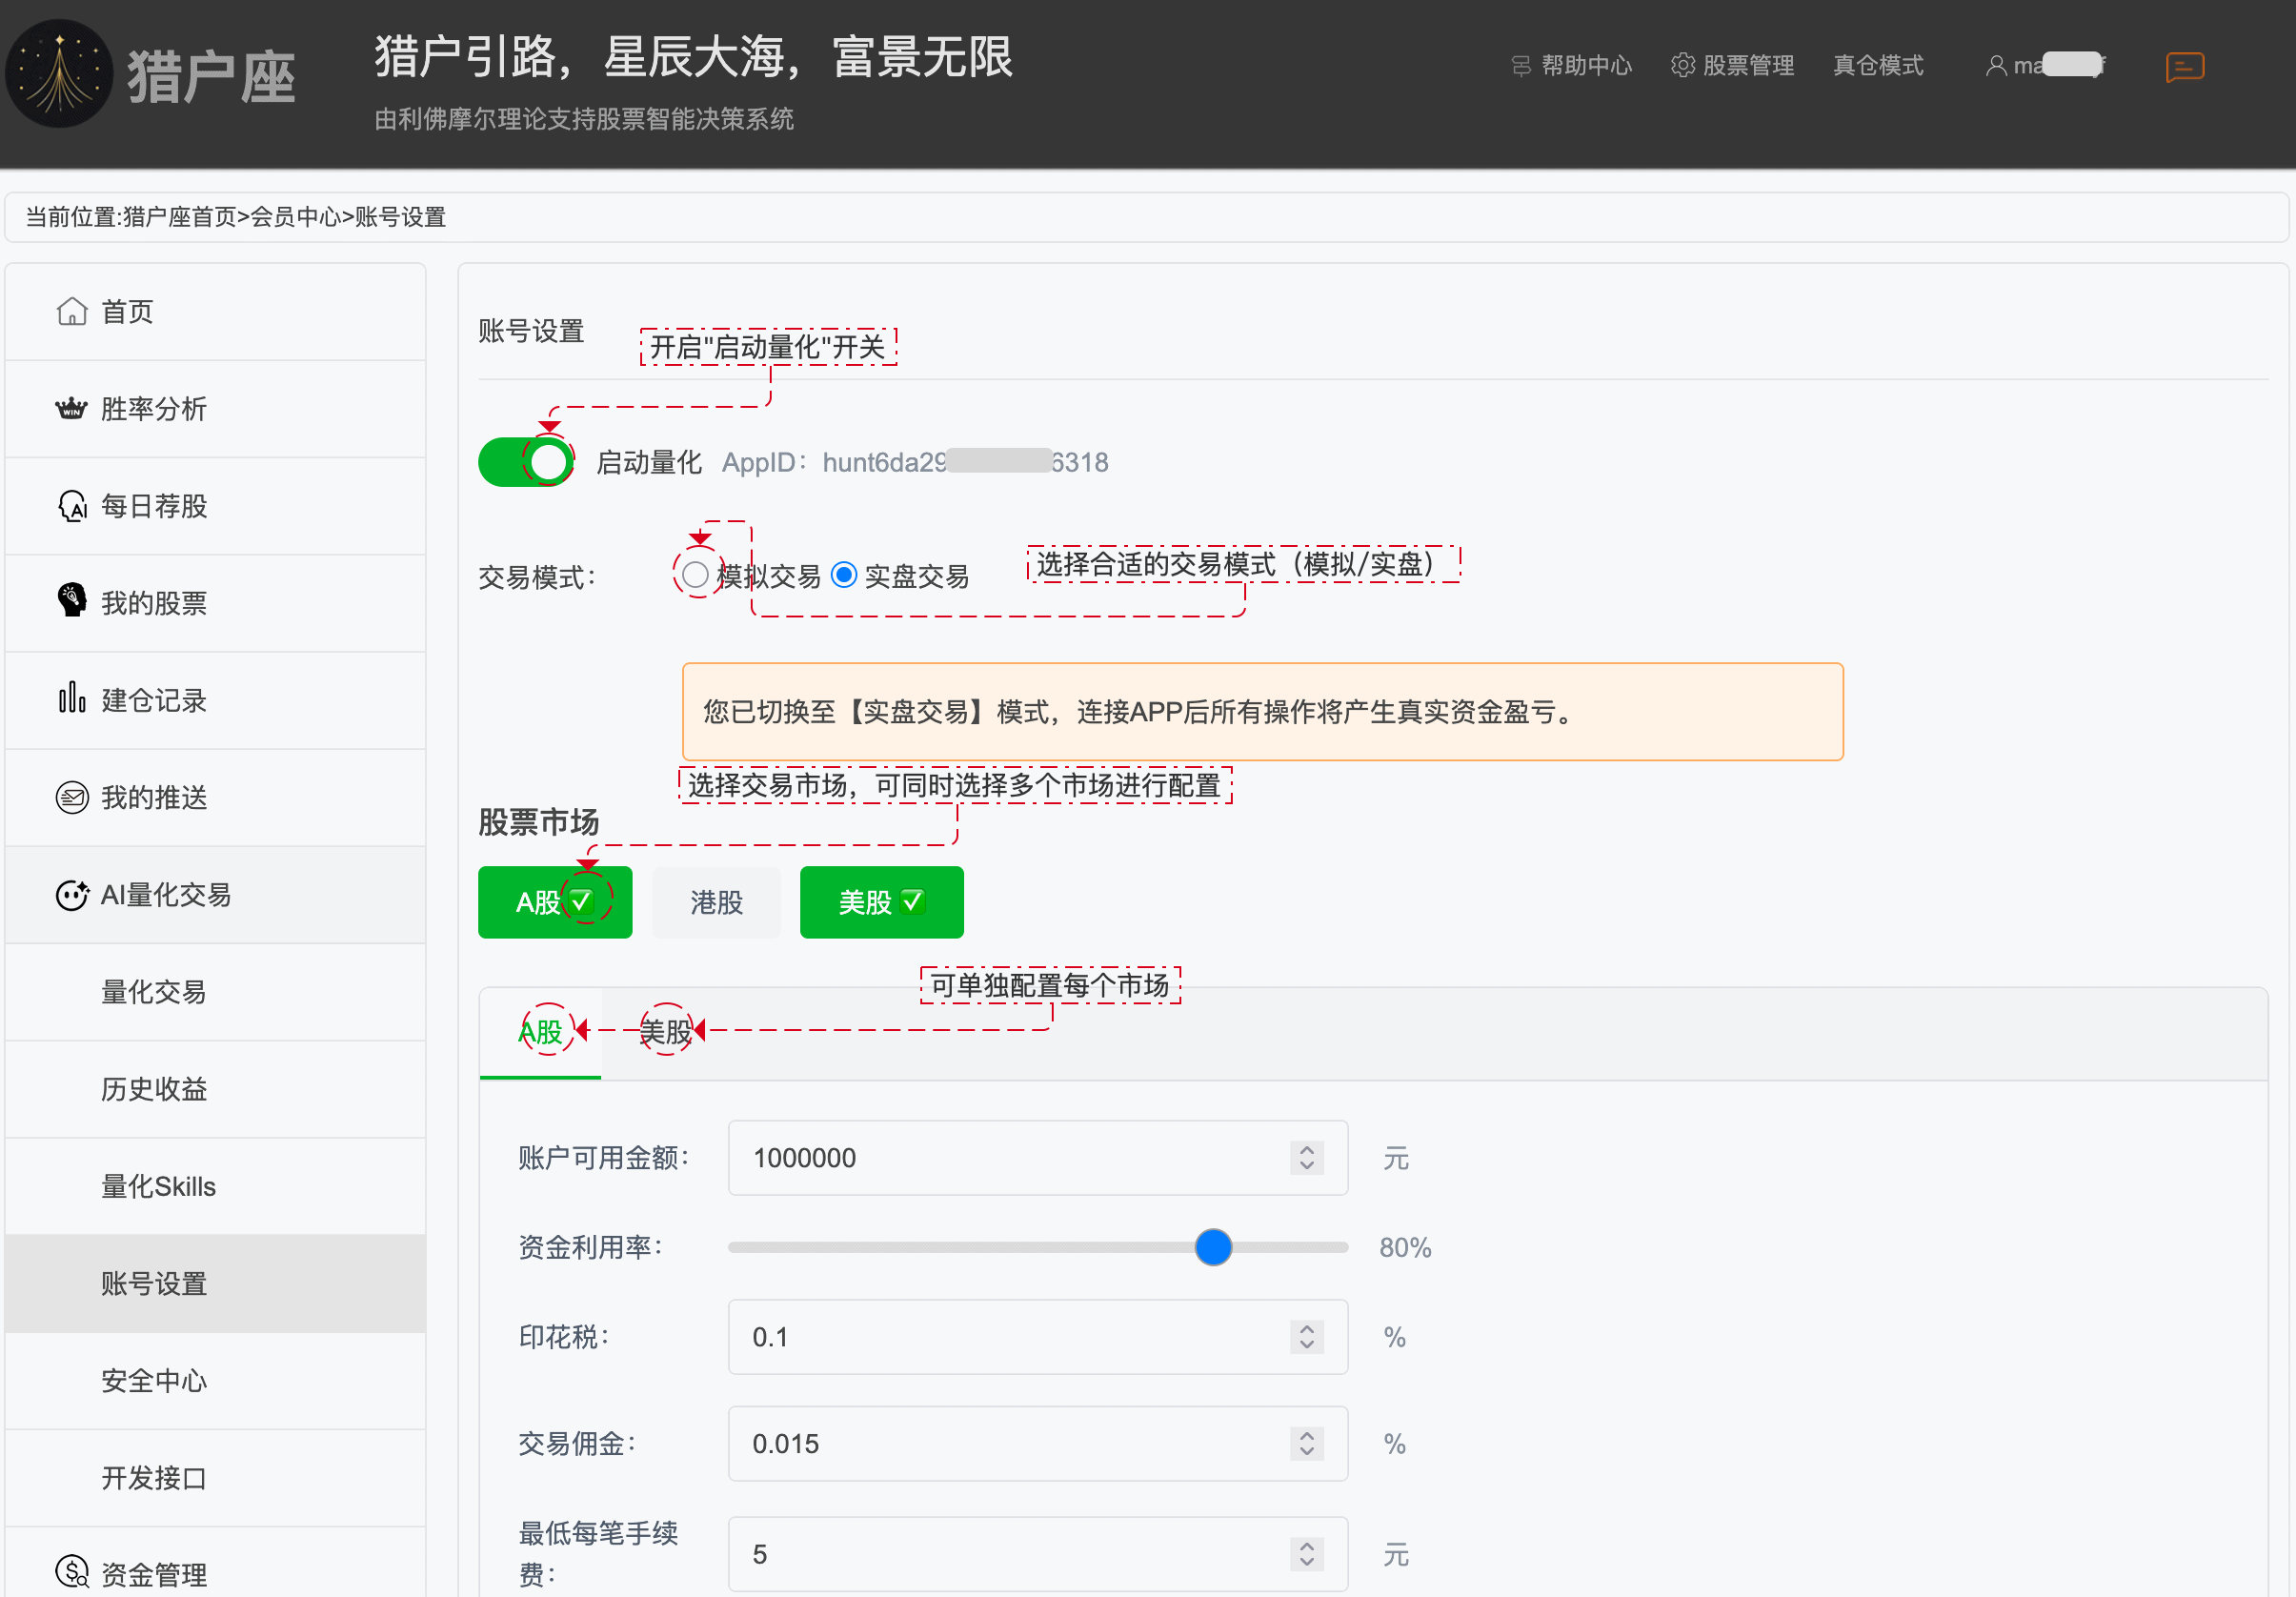Click the 印花税 stepper arrows
This screenshot has width=2296, height=1597.
pos(1306,1337)
